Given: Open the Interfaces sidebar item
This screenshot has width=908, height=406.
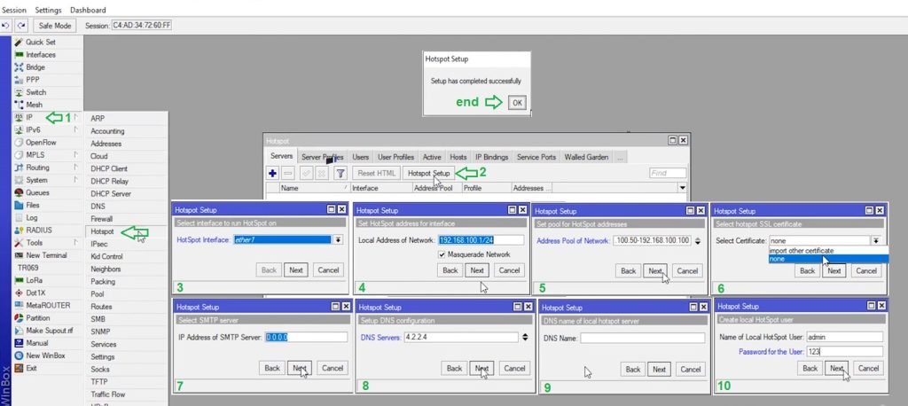Looking at the screenshot, I should 40,54.
